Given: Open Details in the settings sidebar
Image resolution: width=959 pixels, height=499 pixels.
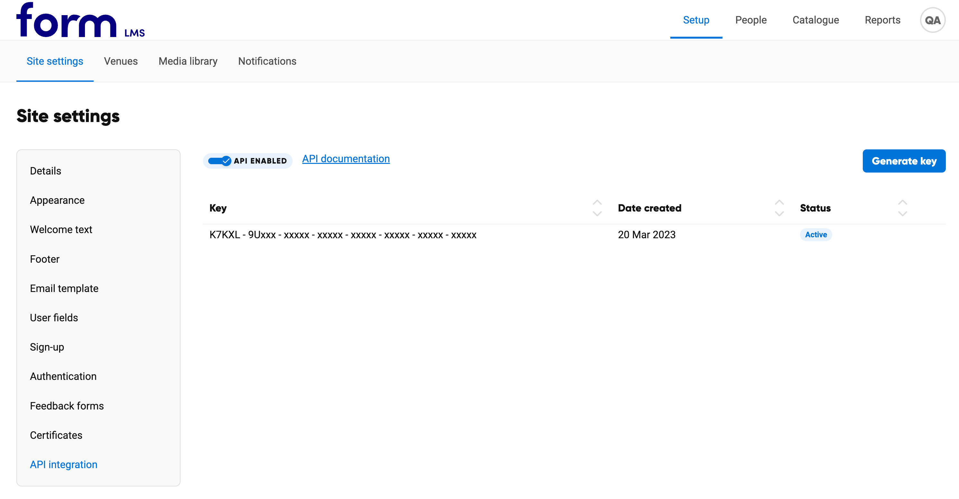Looking at the screenshot, I should pos(45,171).
